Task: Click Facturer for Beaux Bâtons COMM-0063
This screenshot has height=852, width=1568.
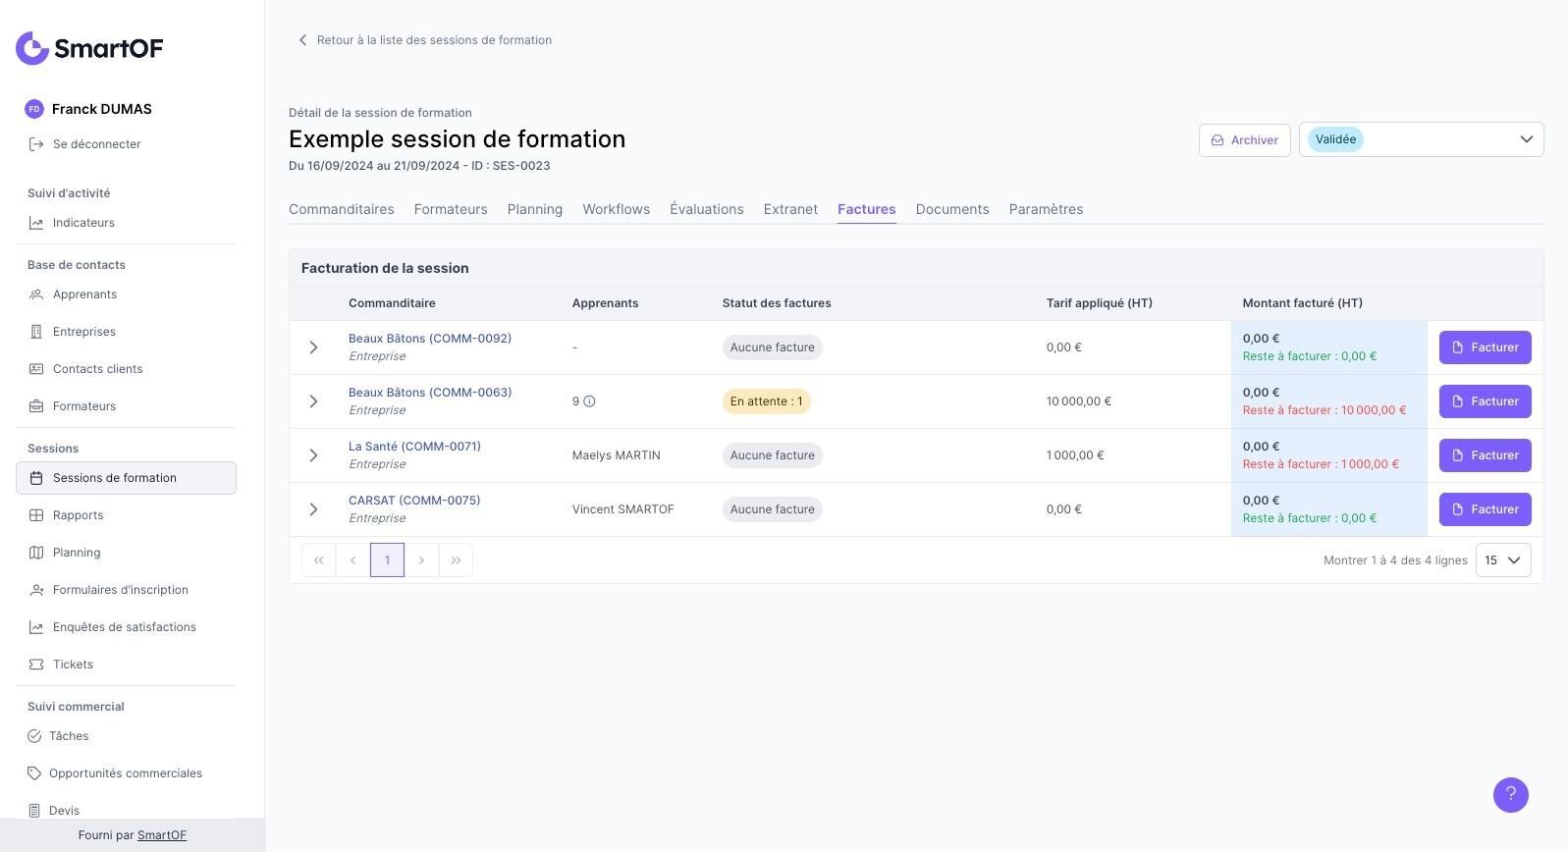Action: pos(1485,401)
